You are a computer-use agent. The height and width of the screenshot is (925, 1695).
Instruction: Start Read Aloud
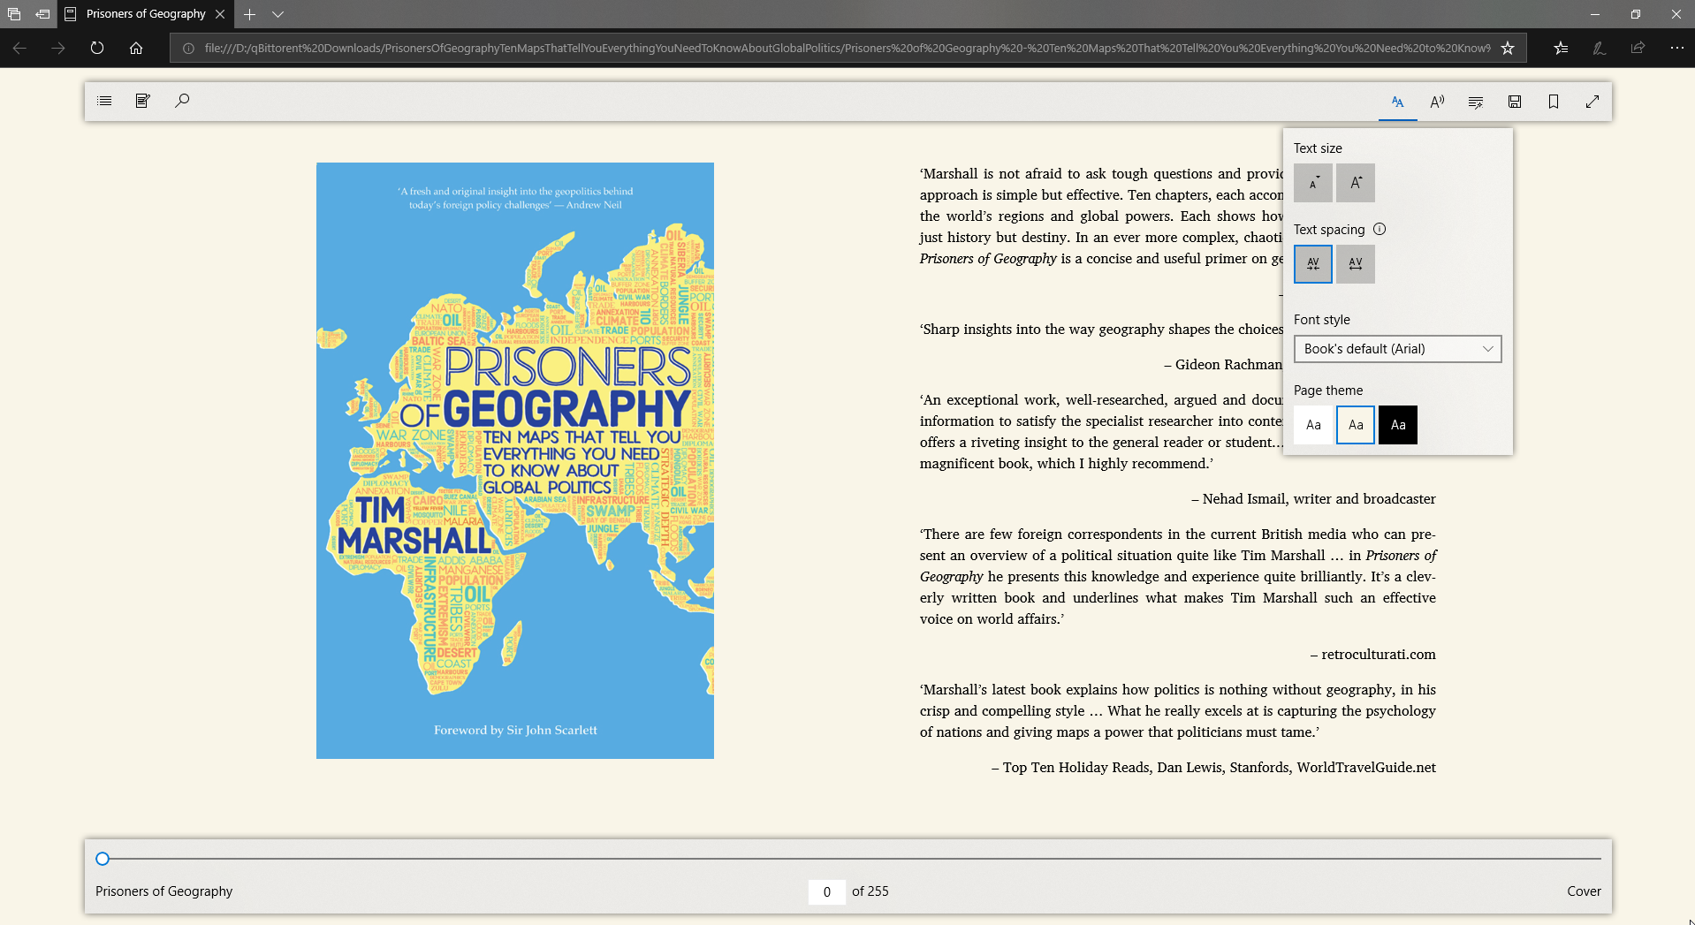(x=1437, y=102)
